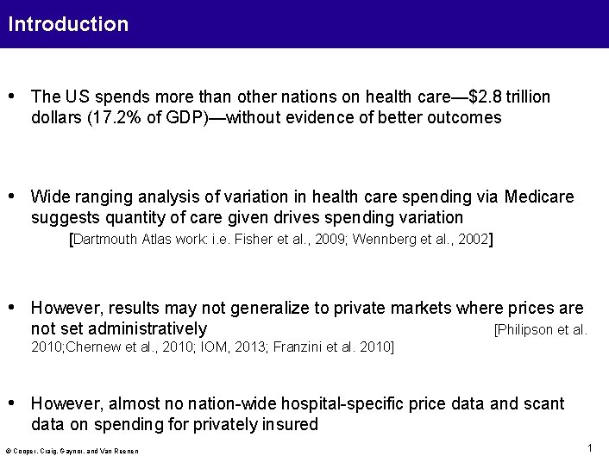Click the "17.2% of GDP" text
Viewport: 609px width, 456px height.
(x=148, y=117)
